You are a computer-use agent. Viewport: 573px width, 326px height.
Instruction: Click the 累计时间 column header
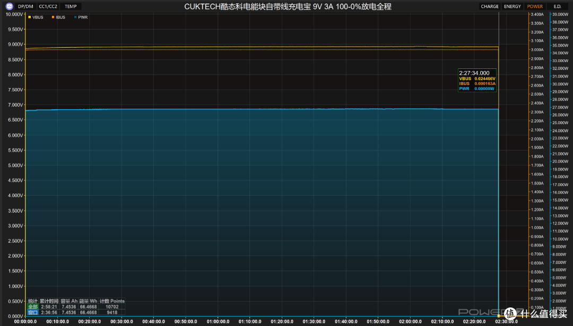49,301
